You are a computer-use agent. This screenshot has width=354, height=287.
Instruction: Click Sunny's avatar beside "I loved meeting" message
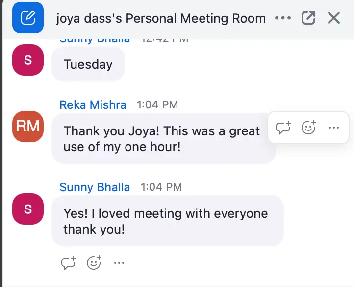(28, 209)
